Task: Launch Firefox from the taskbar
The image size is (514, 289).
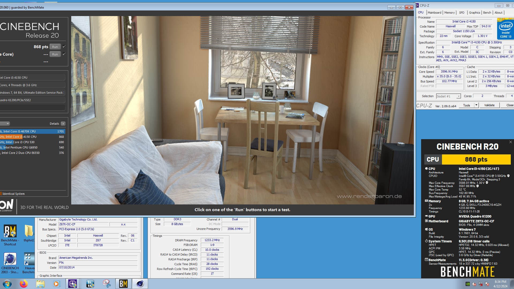Action: point(24,284)
